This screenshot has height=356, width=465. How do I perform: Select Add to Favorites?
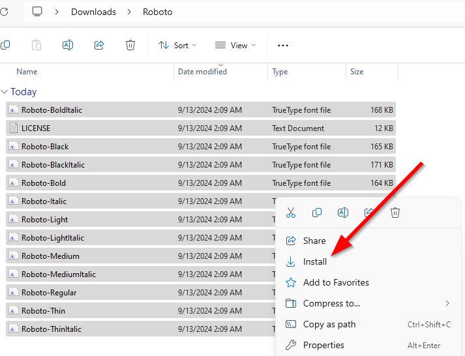coord(368,282)
